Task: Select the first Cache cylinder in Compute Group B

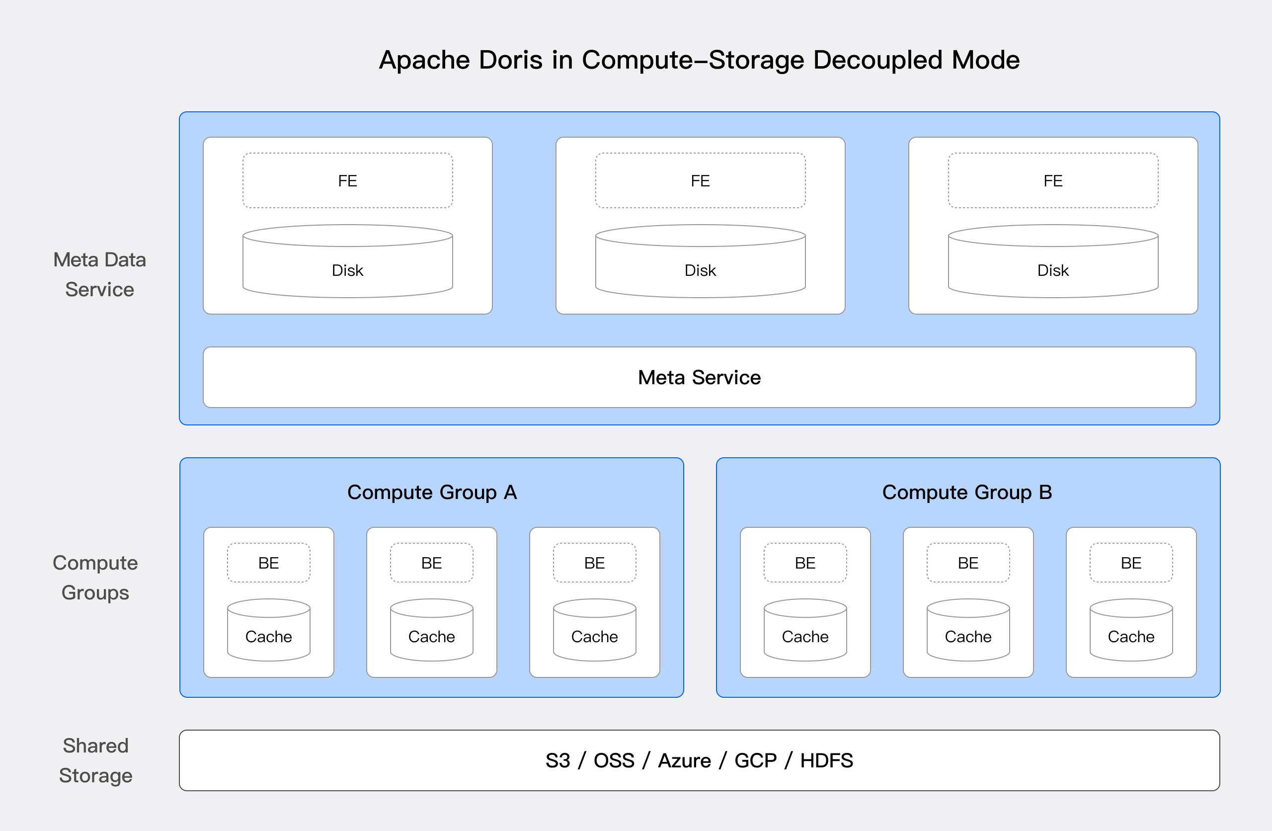Action: [x=805, y=631]
